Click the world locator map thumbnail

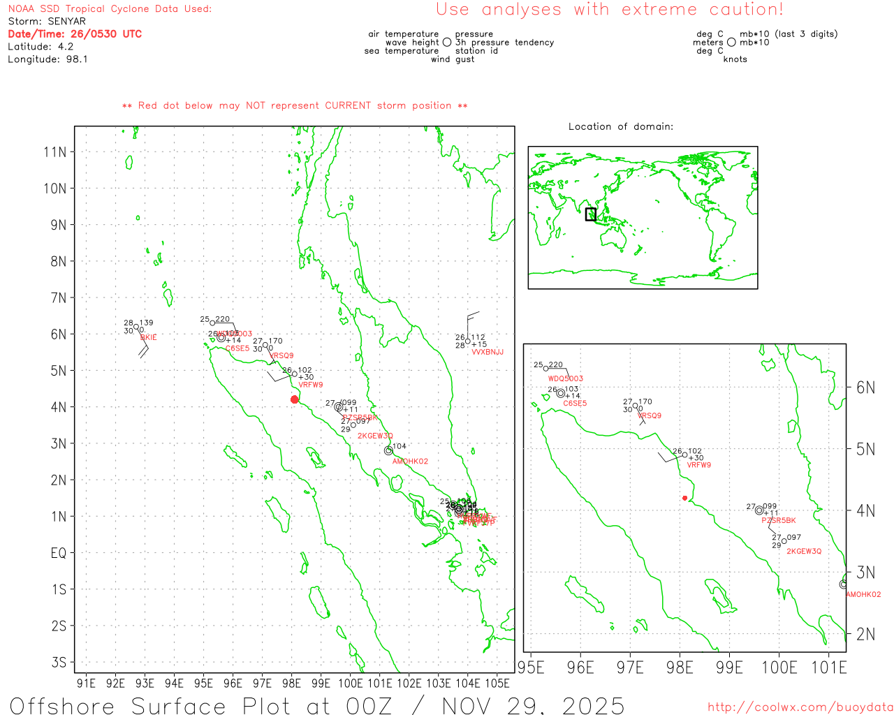(x=643, y=217)
